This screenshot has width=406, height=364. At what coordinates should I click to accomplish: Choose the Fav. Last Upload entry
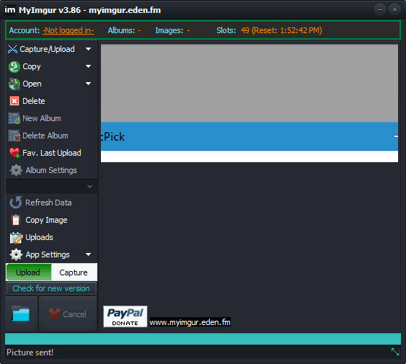pos(52,153)
